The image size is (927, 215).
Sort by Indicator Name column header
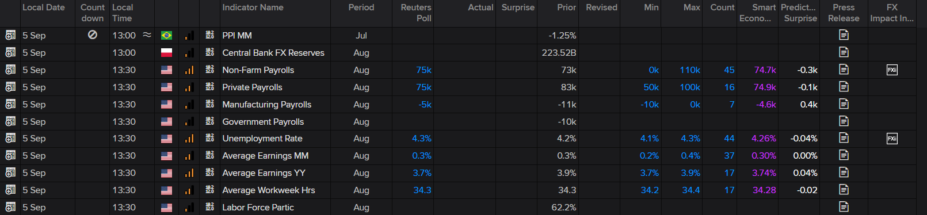253,7
